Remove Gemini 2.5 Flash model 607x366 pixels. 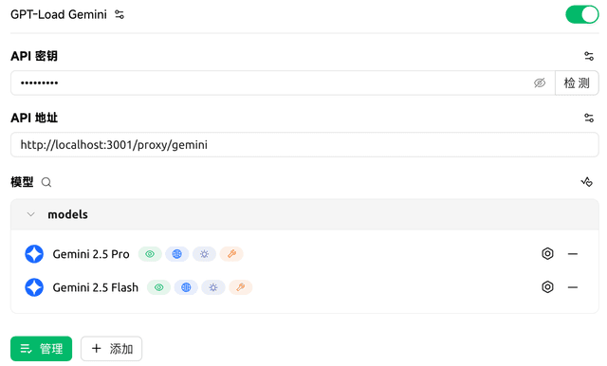coord(573,287)
